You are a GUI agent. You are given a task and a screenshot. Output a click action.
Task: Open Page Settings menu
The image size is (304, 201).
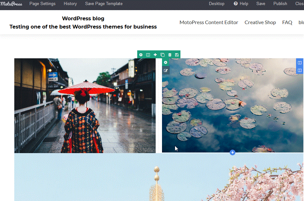(x=43, y=4)
